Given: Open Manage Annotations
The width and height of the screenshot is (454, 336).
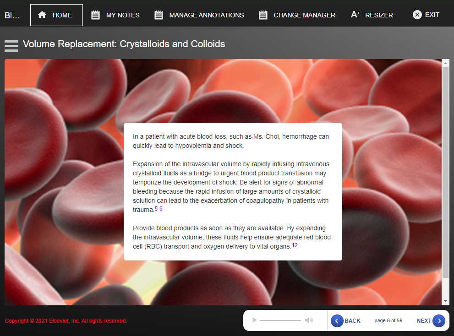Looking at the screenshot, I should (x=199, y=15).
